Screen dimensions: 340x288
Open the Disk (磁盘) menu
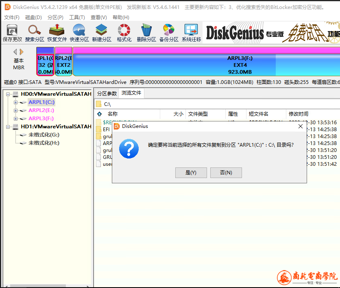pyautogui.click(x=33, y=18)
